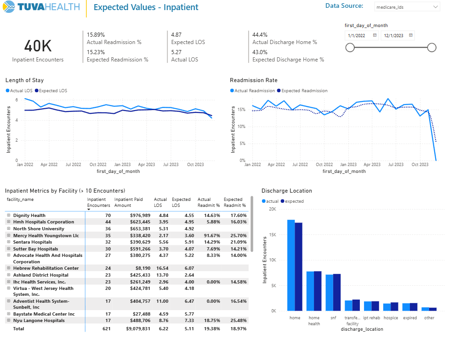This screenshot has width=459, height=361.
Task: Click the Actual LOS legend marker
Action: click(x=7, y=91)
